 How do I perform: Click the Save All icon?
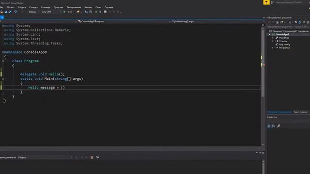[10, 12]
